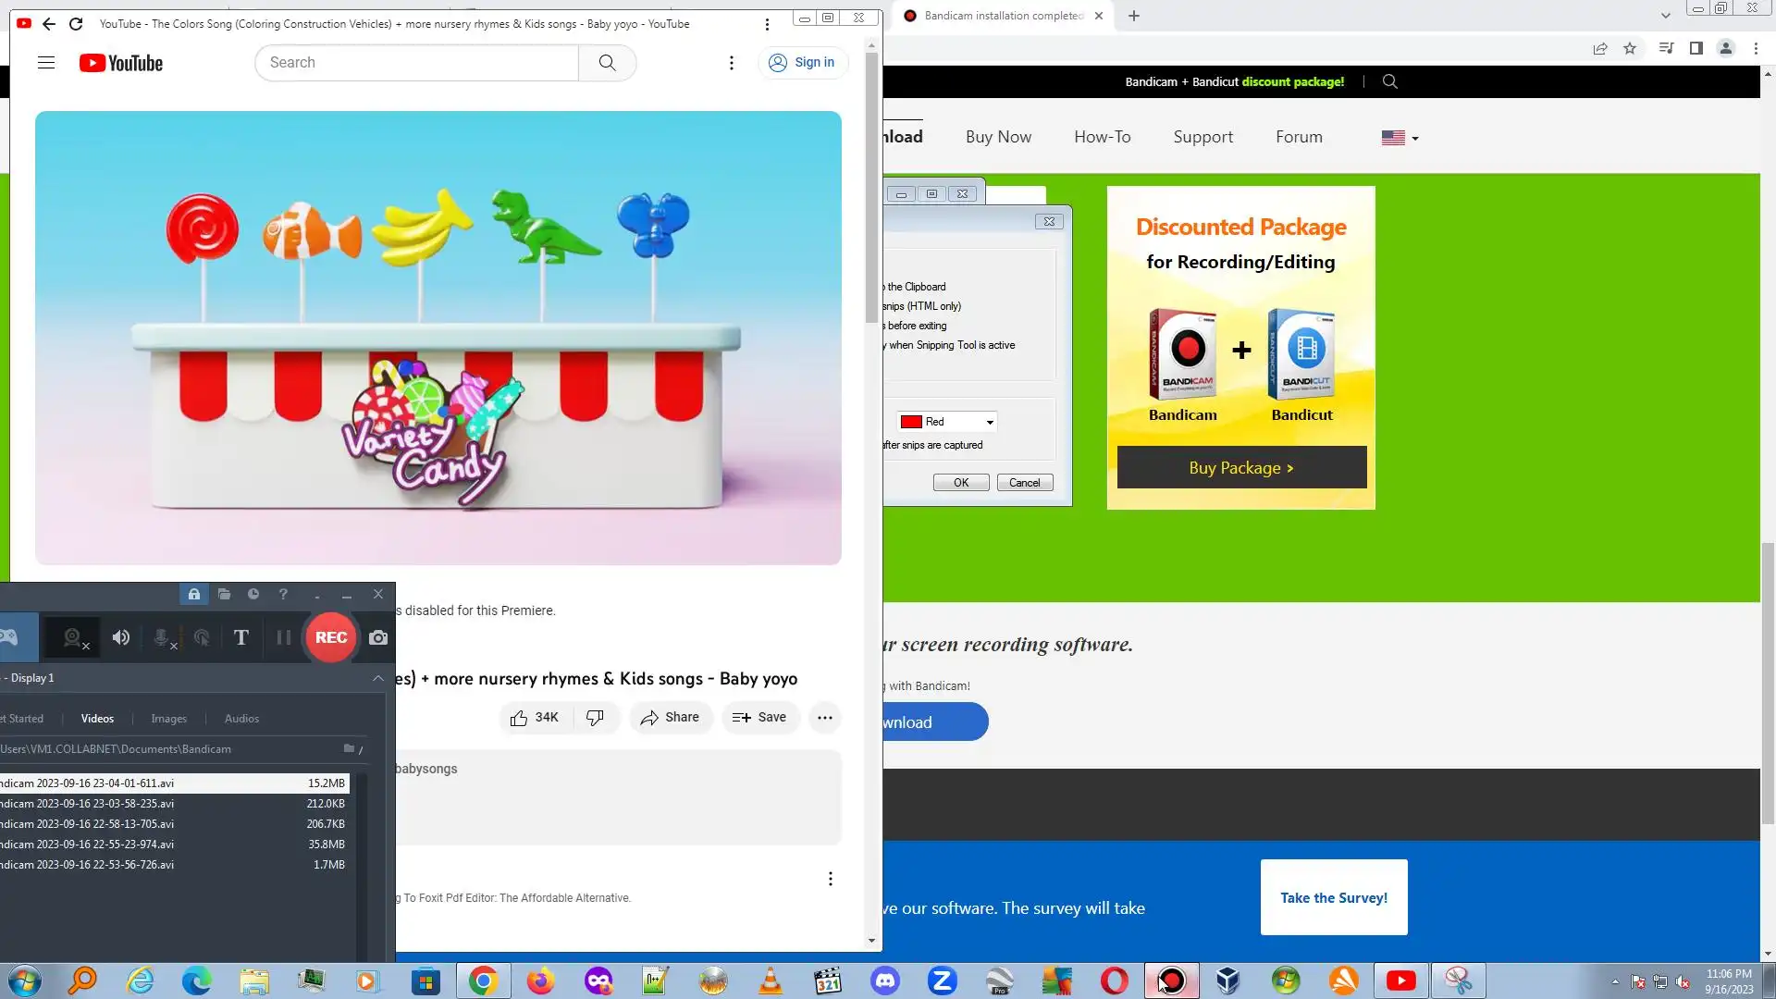Take a screenshot with Bandicam's camera icon
This screenshot has width=1776, height=999.
378,637
